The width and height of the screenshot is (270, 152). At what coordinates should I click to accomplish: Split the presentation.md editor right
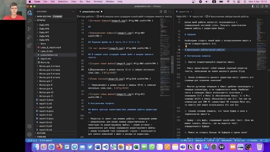pyautogui.click(x=165, y=11)
